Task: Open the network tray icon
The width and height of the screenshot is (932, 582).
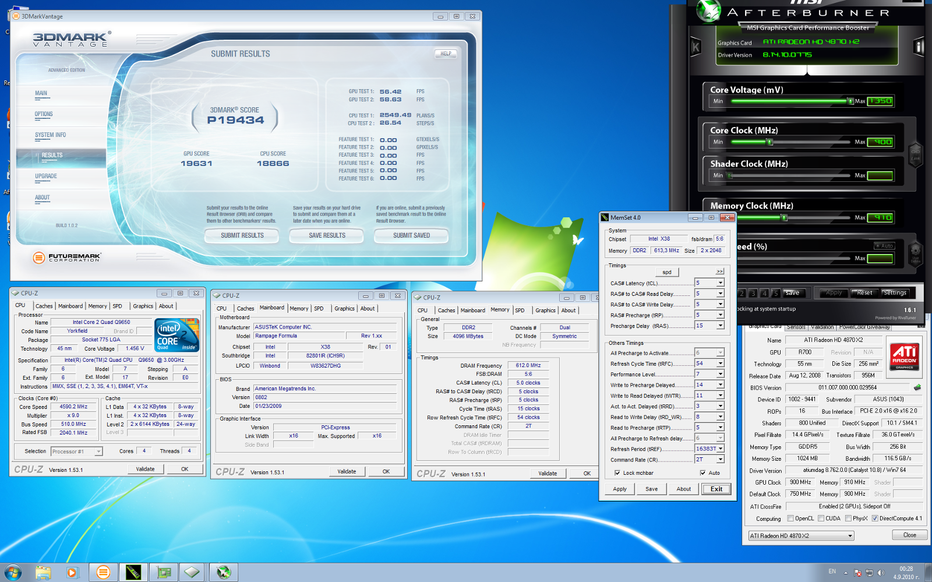Action: [x=870, y=573]
